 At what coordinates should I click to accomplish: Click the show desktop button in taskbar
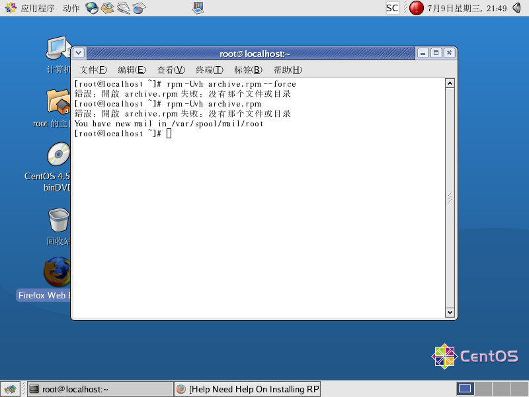pyautogui.click(x=9, y=389)
